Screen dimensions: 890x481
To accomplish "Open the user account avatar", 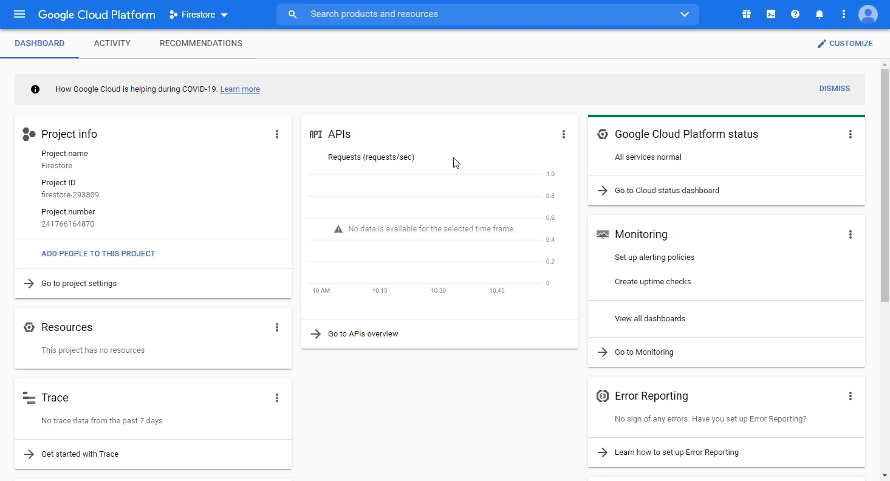I will (868, 14).
